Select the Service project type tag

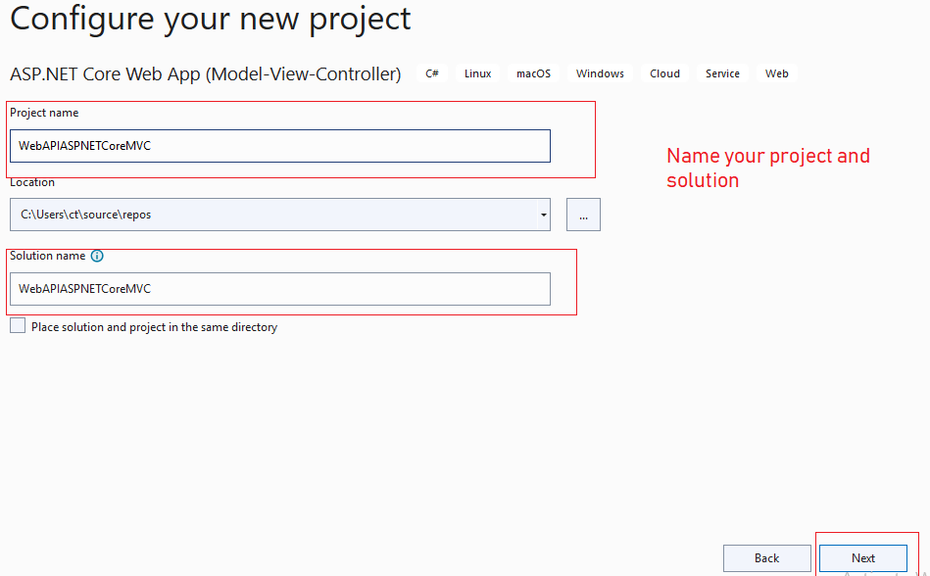pos(722,72)
